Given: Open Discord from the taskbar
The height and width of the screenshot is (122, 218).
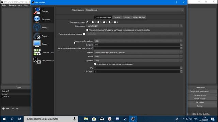Looking at the screenshot, I should (117, 119).
